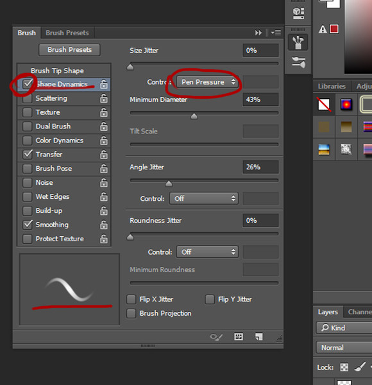Uncheck the Transfer checkbox
Screen dimensions: 372x385
click(27, 155)
